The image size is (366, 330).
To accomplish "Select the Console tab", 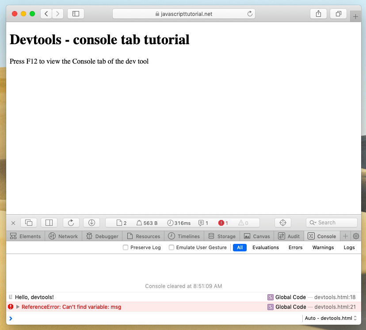I will coord(322,236).
